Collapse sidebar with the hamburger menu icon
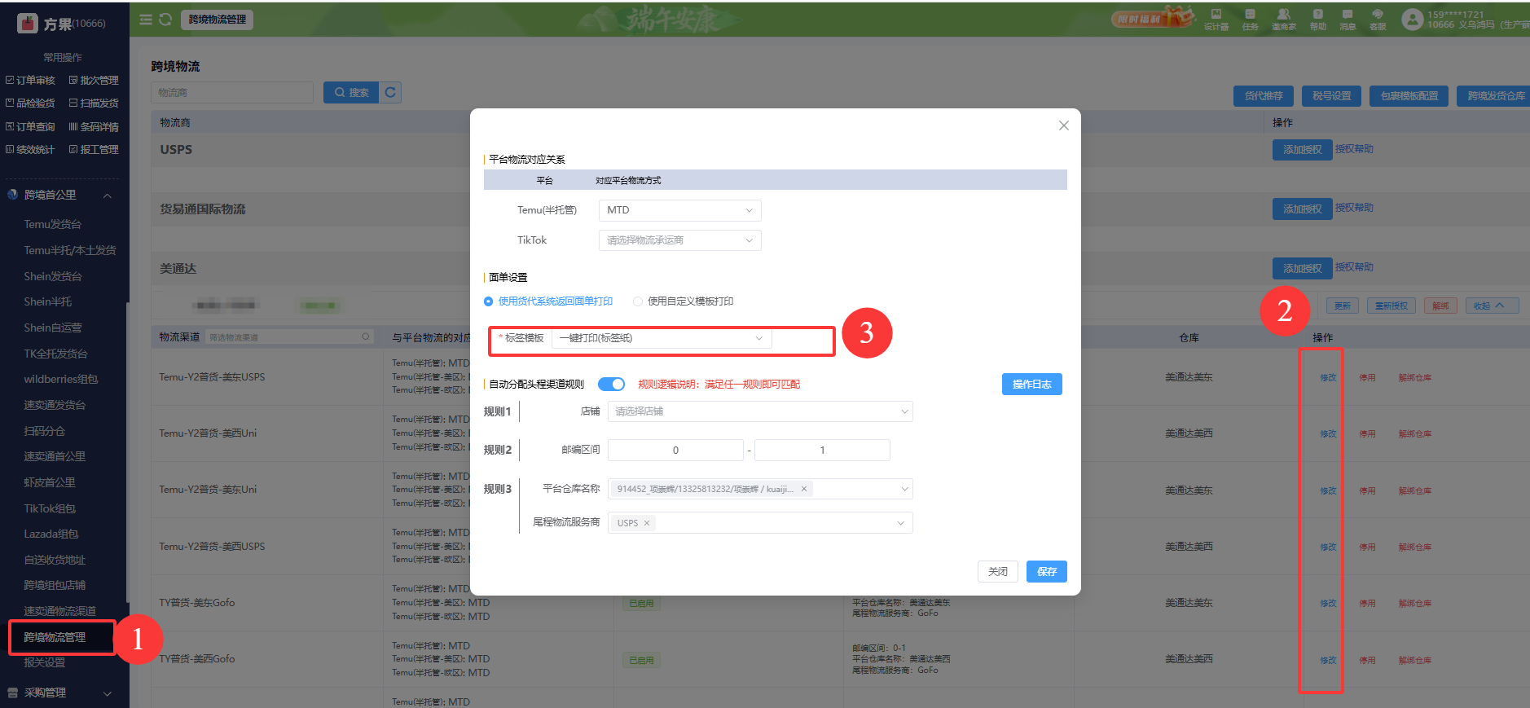1530x708 pixels. pyautogui.click(x=146, y=20)
